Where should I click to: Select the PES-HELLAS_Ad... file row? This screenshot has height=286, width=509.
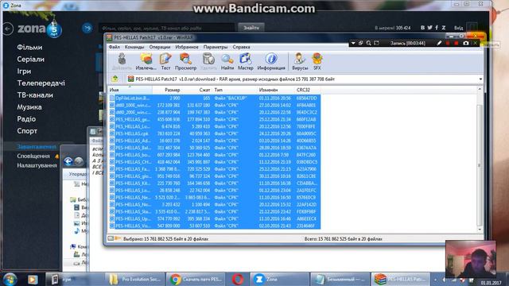[215, 141]
